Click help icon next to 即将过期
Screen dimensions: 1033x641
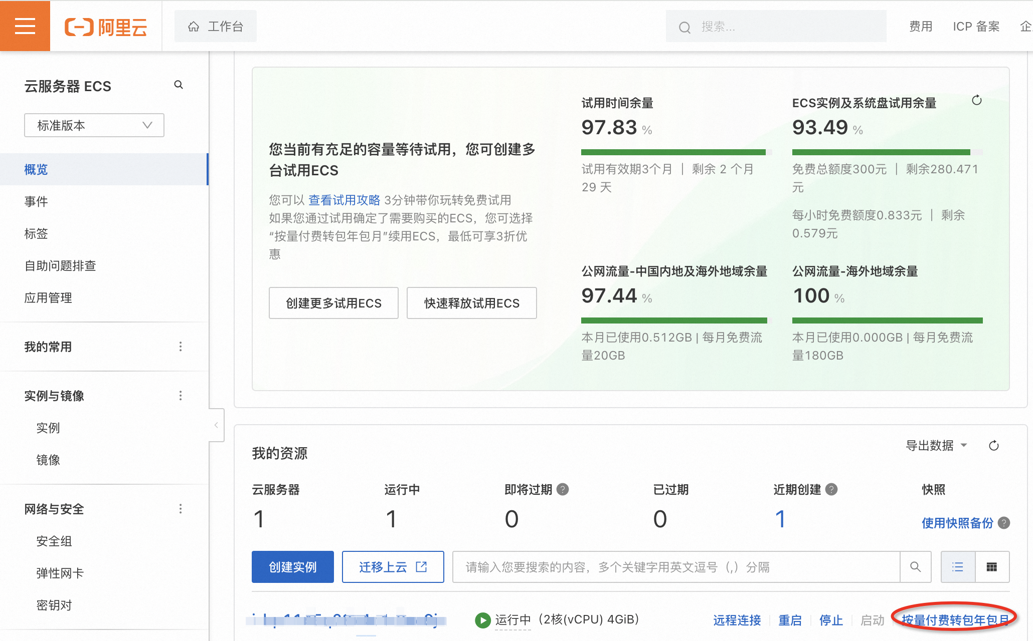563,489
